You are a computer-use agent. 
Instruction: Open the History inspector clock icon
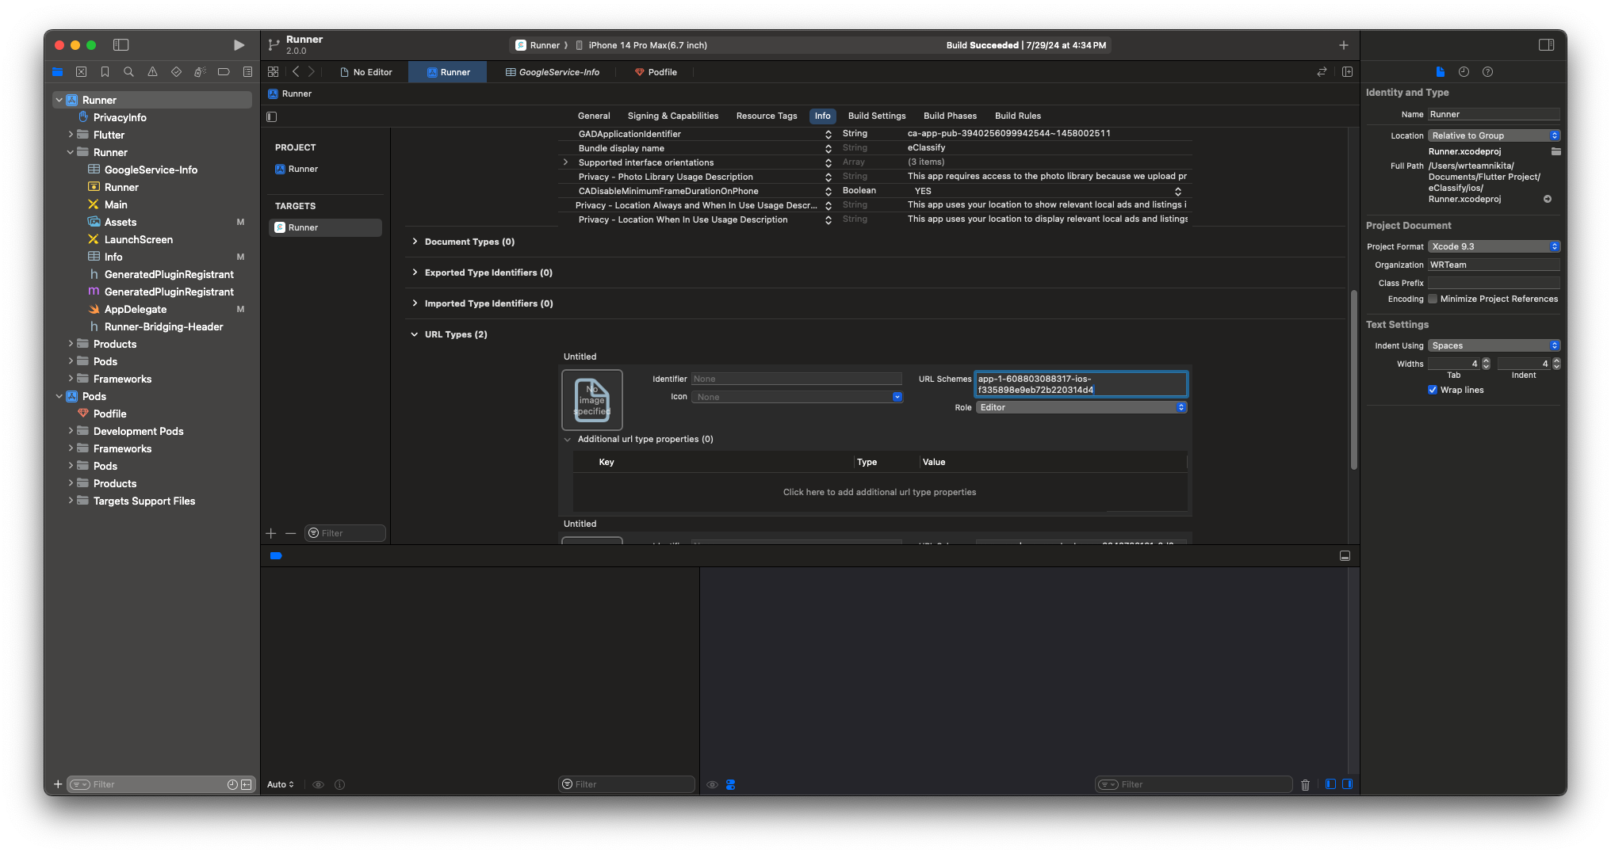pyautogui.click(x=1464, y=72)
